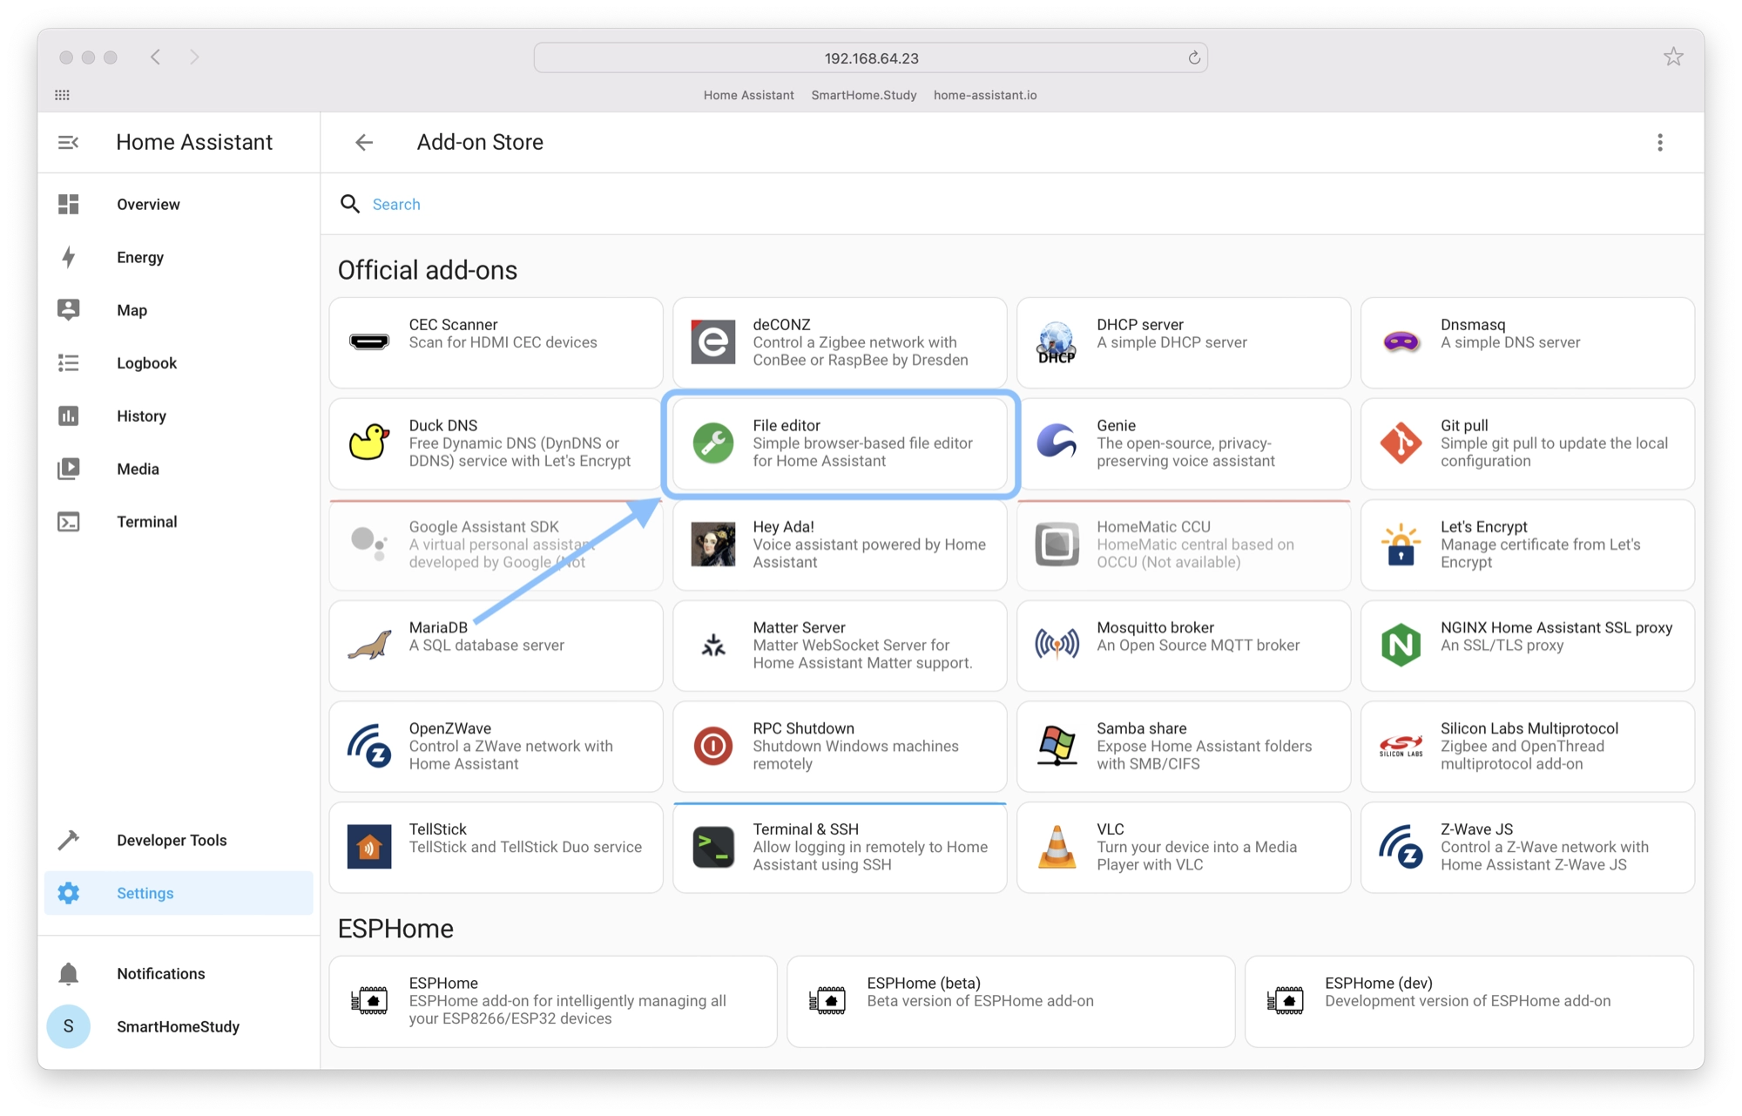The width and height of the screenshot is (1742, 1116).
Task: Select the Samba share add-on
Action: tap(1184, 744)
